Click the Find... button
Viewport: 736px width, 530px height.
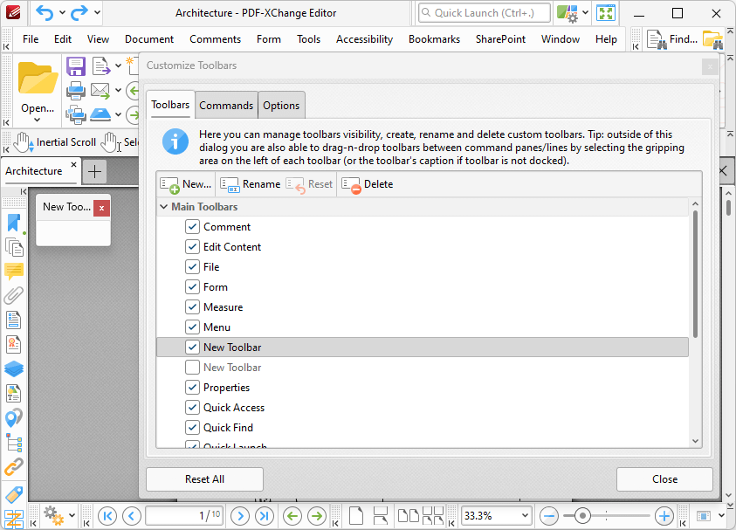[x=672, y=39]
